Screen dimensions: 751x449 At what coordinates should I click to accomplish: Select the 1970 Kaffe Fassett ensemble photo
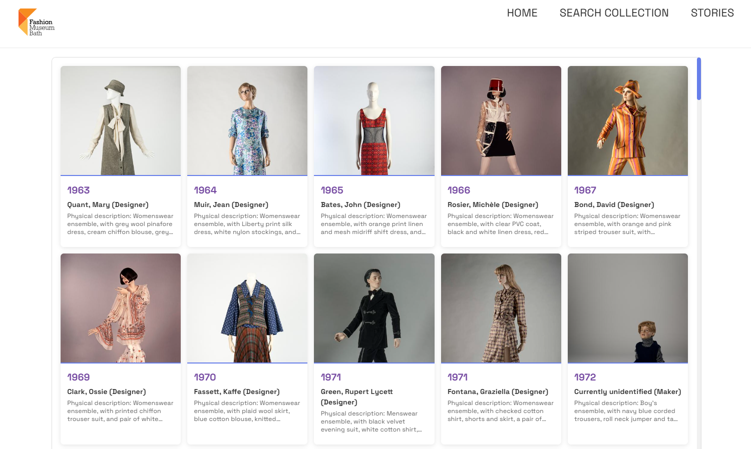[x=247, y=308]
